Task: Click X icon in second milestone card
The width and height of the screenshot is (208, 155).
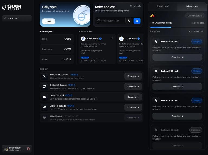Action: [x=156, y=71]
